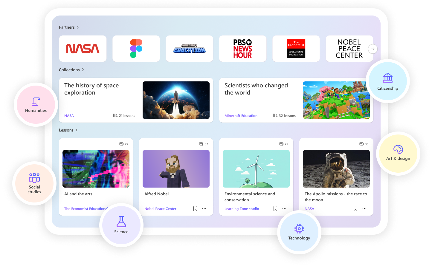
Task: Select the Science flask icon
Action: coord(121,222)
